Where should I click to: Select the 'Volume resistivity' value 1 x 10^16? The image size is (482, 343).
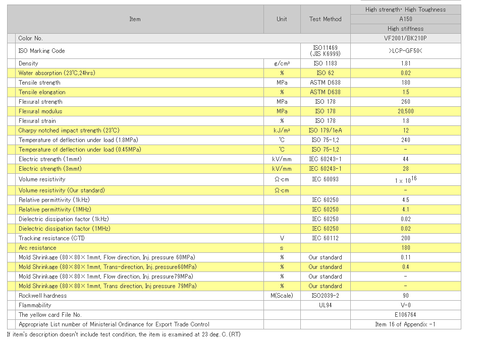click(405, 179)
